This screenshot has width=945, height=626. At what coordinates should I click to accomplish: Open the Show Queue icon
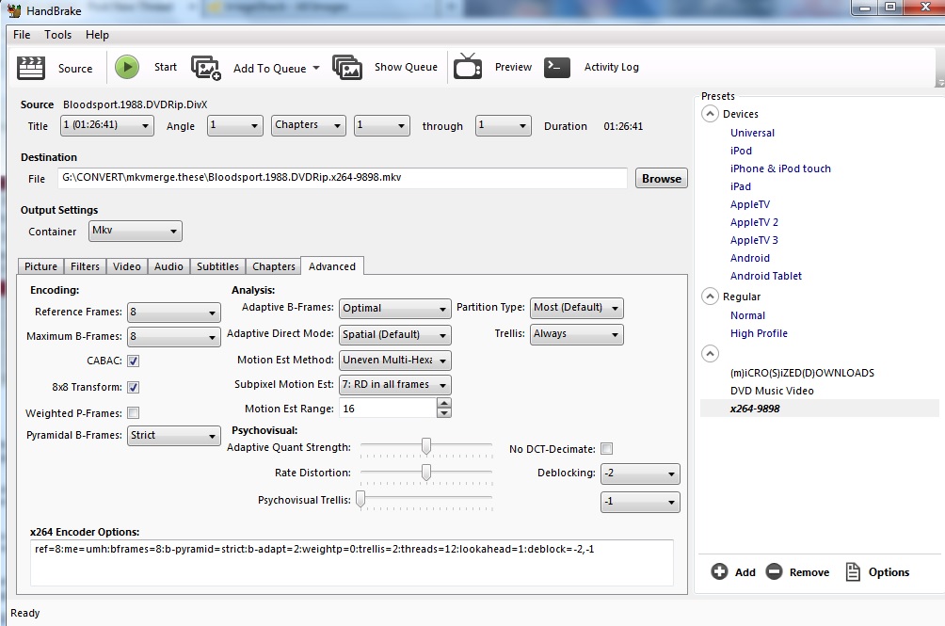pos(347,68)
